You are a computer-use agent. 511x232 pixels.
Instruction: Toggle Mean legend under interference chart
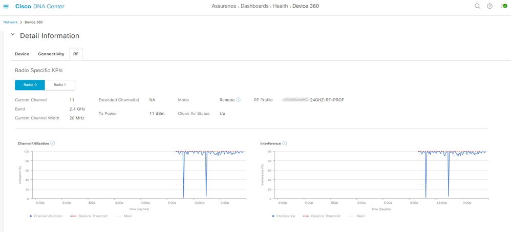[356, 216]
